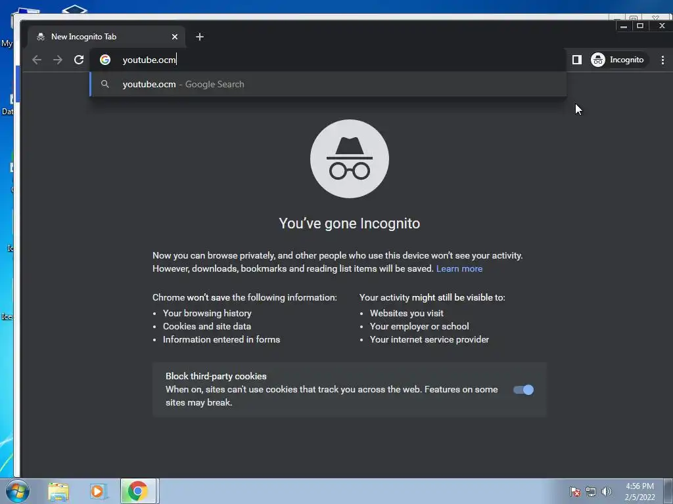Click the address bar showing youtube.ocm
The height and width of the screenshot is (504, 673).
point(327,60)
